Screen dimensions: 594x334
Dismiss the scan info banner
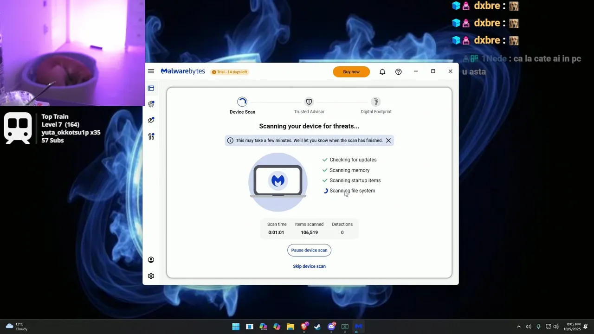pyautogui.click(x=388, y=141)
